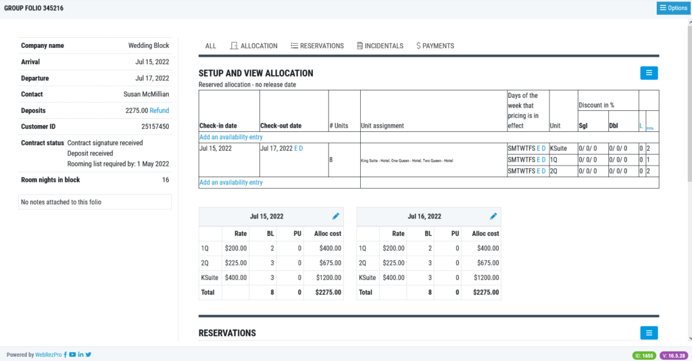This screenshot has height=361, width=692.
Task: Switch to the ALL tab
Action: (211, 46)
